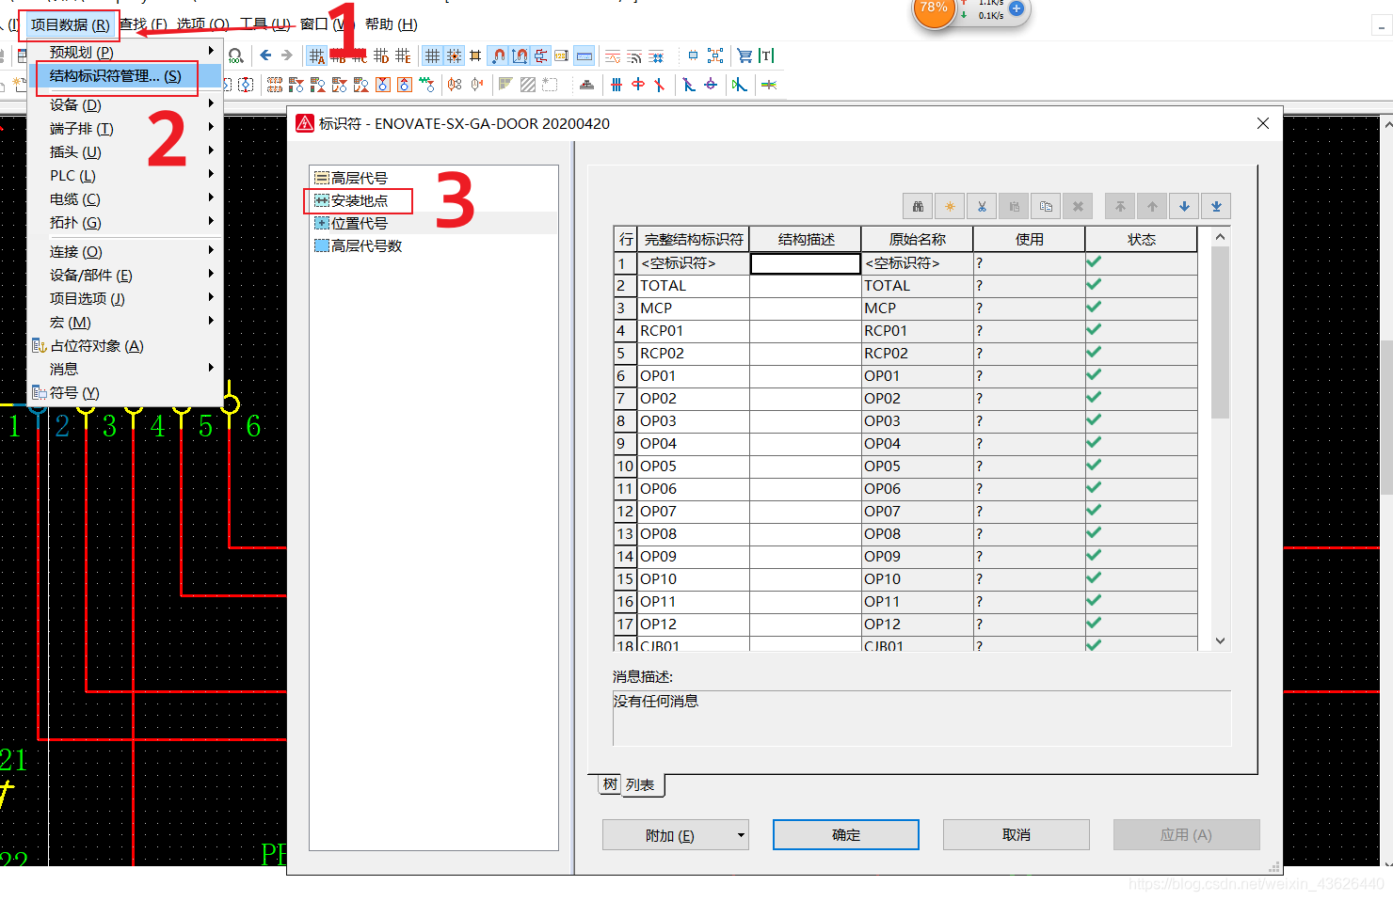Click the green zigzag resistor symbol icon

point(427,85)
